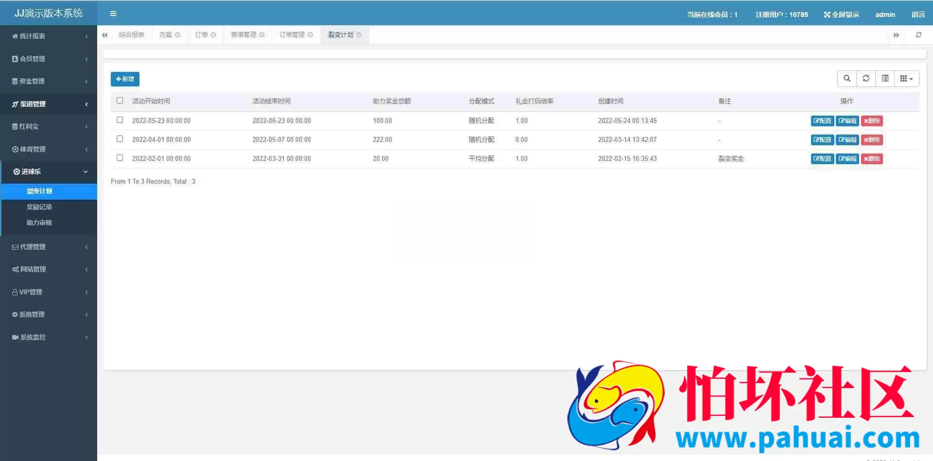Toggle card view with the list icon
The height and width of the screenshot is (461, 933).
(x=885, y=78)
